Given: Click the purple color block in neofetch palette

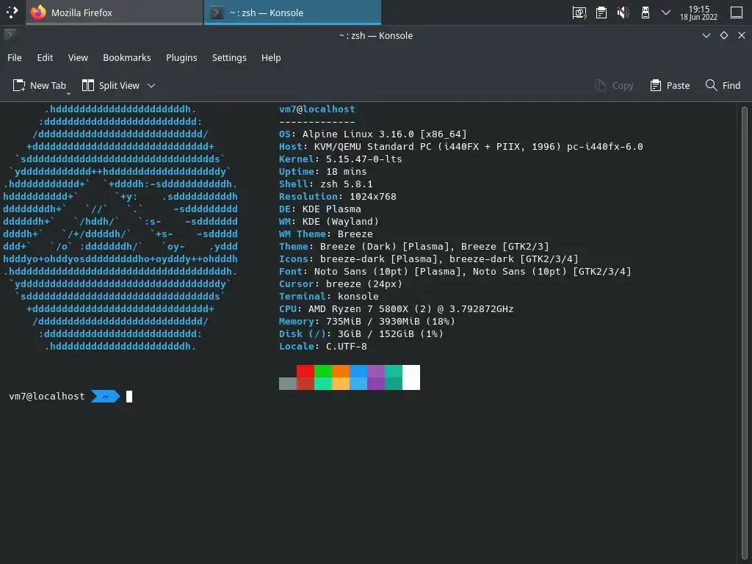Looking at the screenshot, I should (x=376, y=371).
